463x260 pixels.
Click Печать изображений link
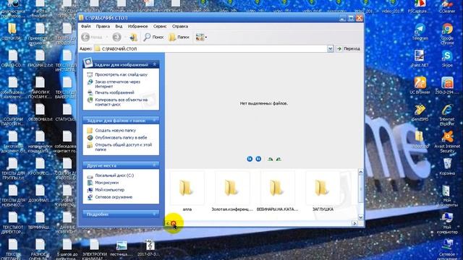click(114, 92)
